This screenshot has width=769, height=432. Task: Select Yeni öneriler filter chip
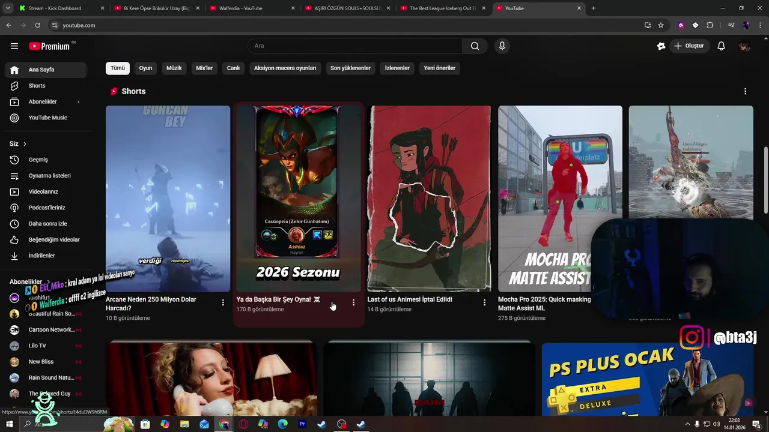pos(439,68)
